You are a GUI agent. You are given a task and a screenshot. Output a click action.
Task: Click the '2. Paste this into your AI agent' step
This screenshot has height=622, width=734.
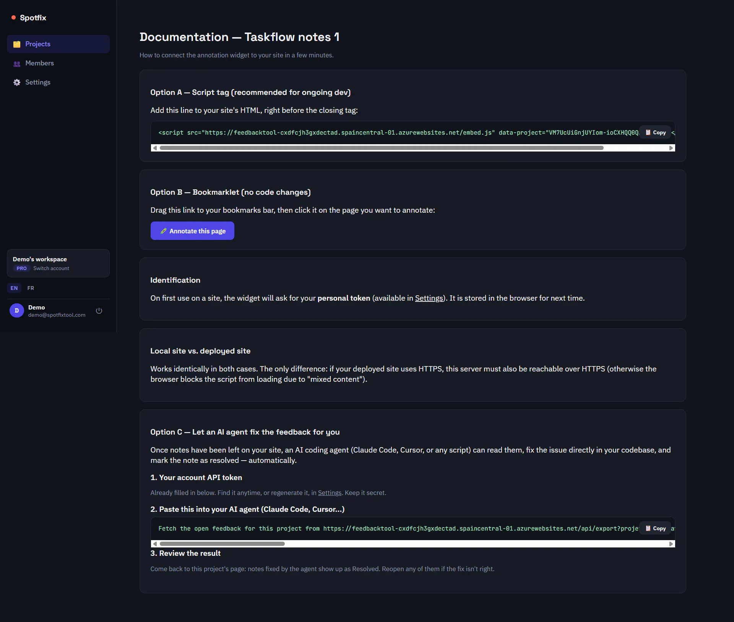point(247,509)
